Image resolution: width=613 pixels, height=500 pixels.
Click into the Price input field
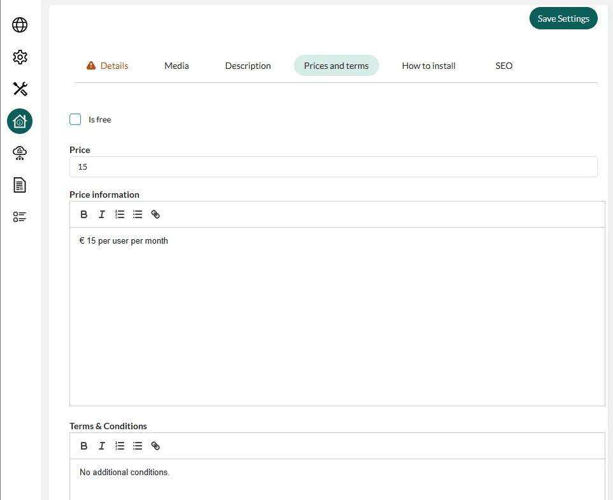(333, 167)
